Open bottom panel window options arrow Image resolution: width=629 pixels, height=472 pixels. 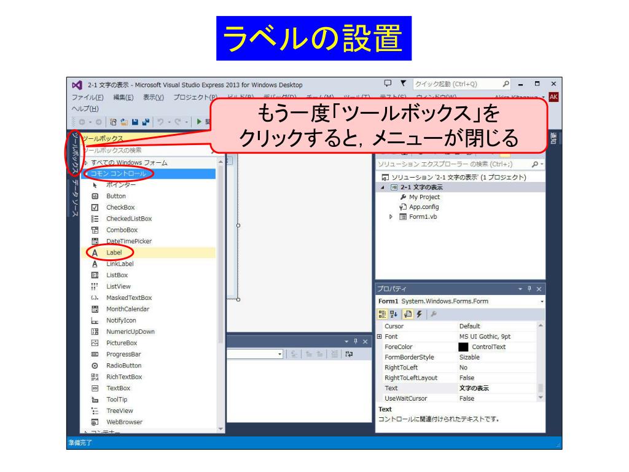pos(346,342)
